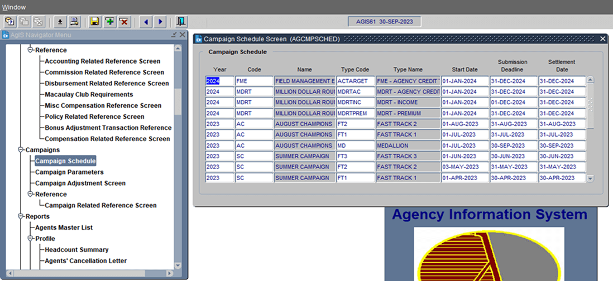This screenshot has height=281, width=613.
Task: Click the download arrow toolbar icon
Action: point(60,22)
